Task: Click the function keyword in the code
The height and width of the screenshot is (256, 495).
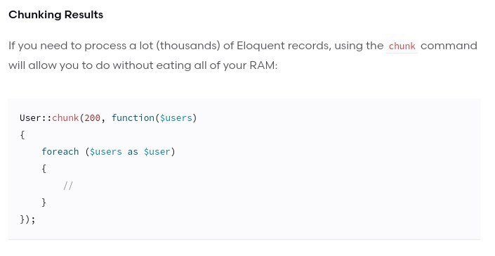Action: click(133, 118)
